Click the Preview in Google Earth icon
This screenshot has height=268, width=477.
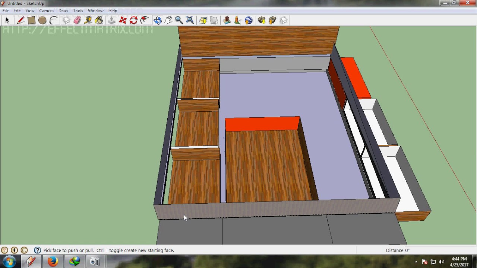click(249, 20)
